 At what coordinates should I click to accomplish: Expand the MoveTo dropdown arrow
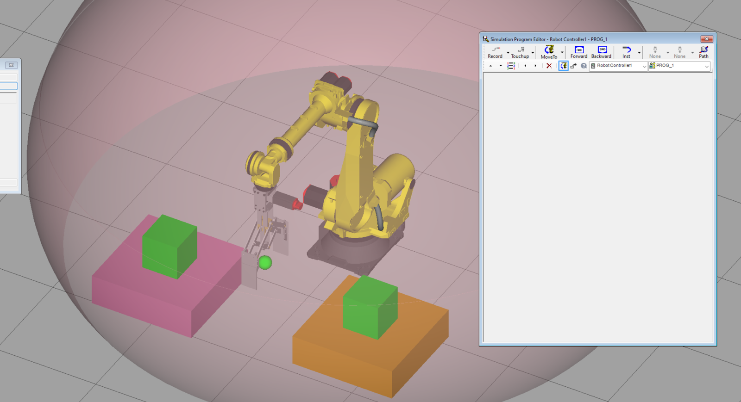562,53
